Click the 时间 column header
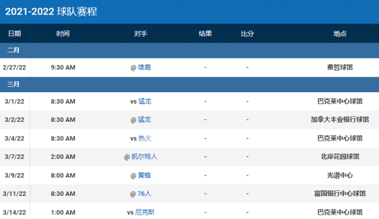Screen dimensions: 379x219 [63, 33]
